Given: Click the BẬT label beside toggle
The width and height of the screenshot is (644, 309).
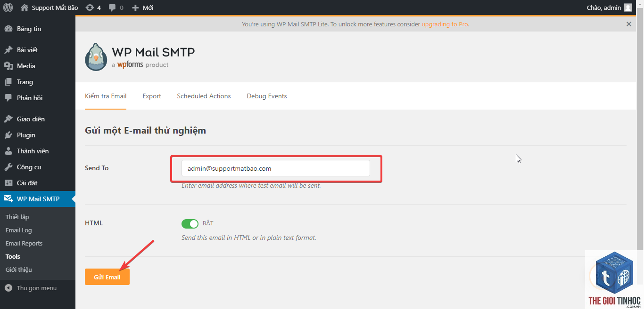Looking at the screenshot, I should coord(208,223).
